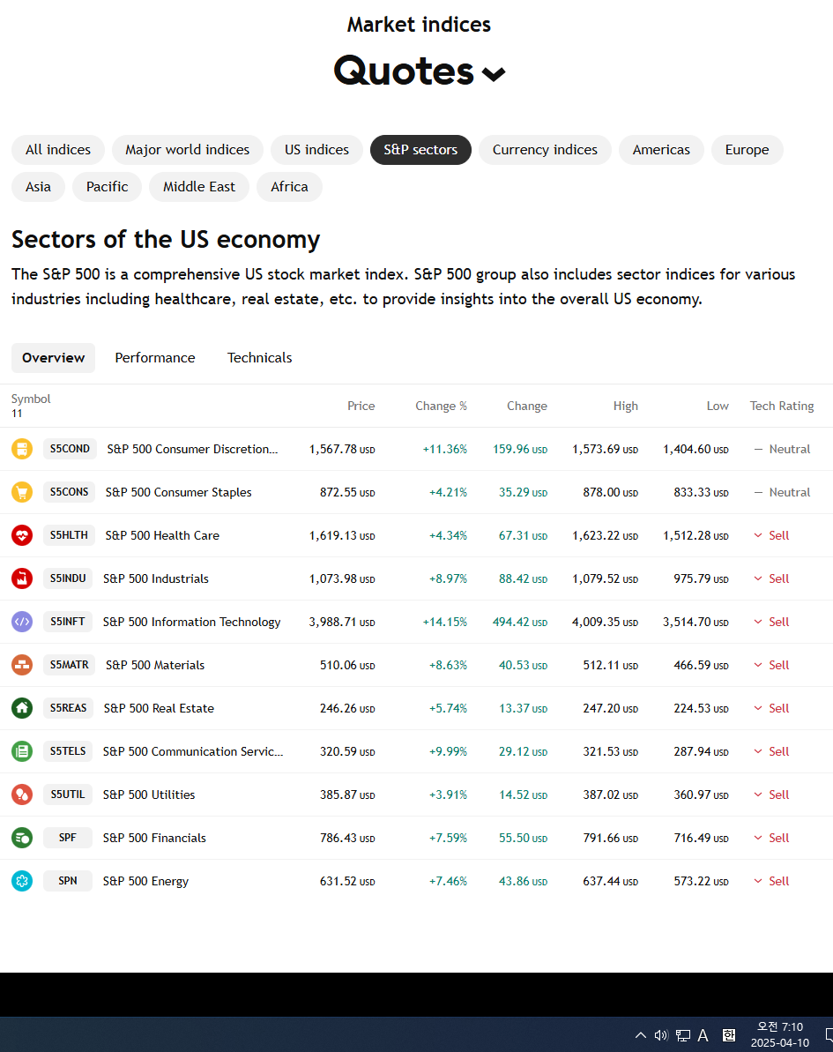The height and width of the screenshot is (1052, 833).
Task: Click the Sell rating for Financials
Action: point(771,838)
